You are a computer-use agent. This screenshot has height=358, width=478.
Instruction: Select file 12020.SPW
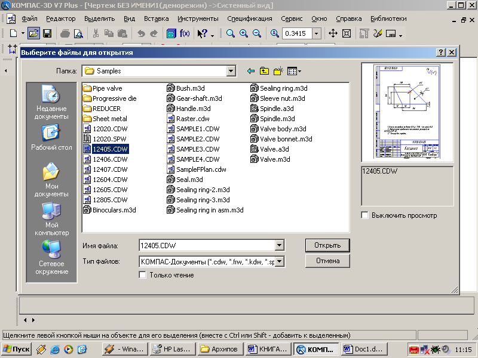click(105, 139)
